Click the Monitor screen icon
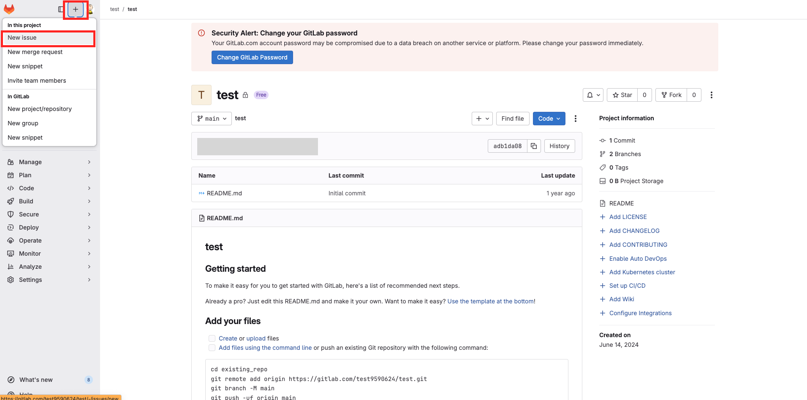The height and width of the screenshot is (400, 807). click(x=11, y=254)
